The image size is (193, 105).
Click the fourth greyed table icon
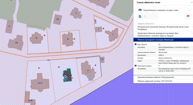tap(156, 16)
